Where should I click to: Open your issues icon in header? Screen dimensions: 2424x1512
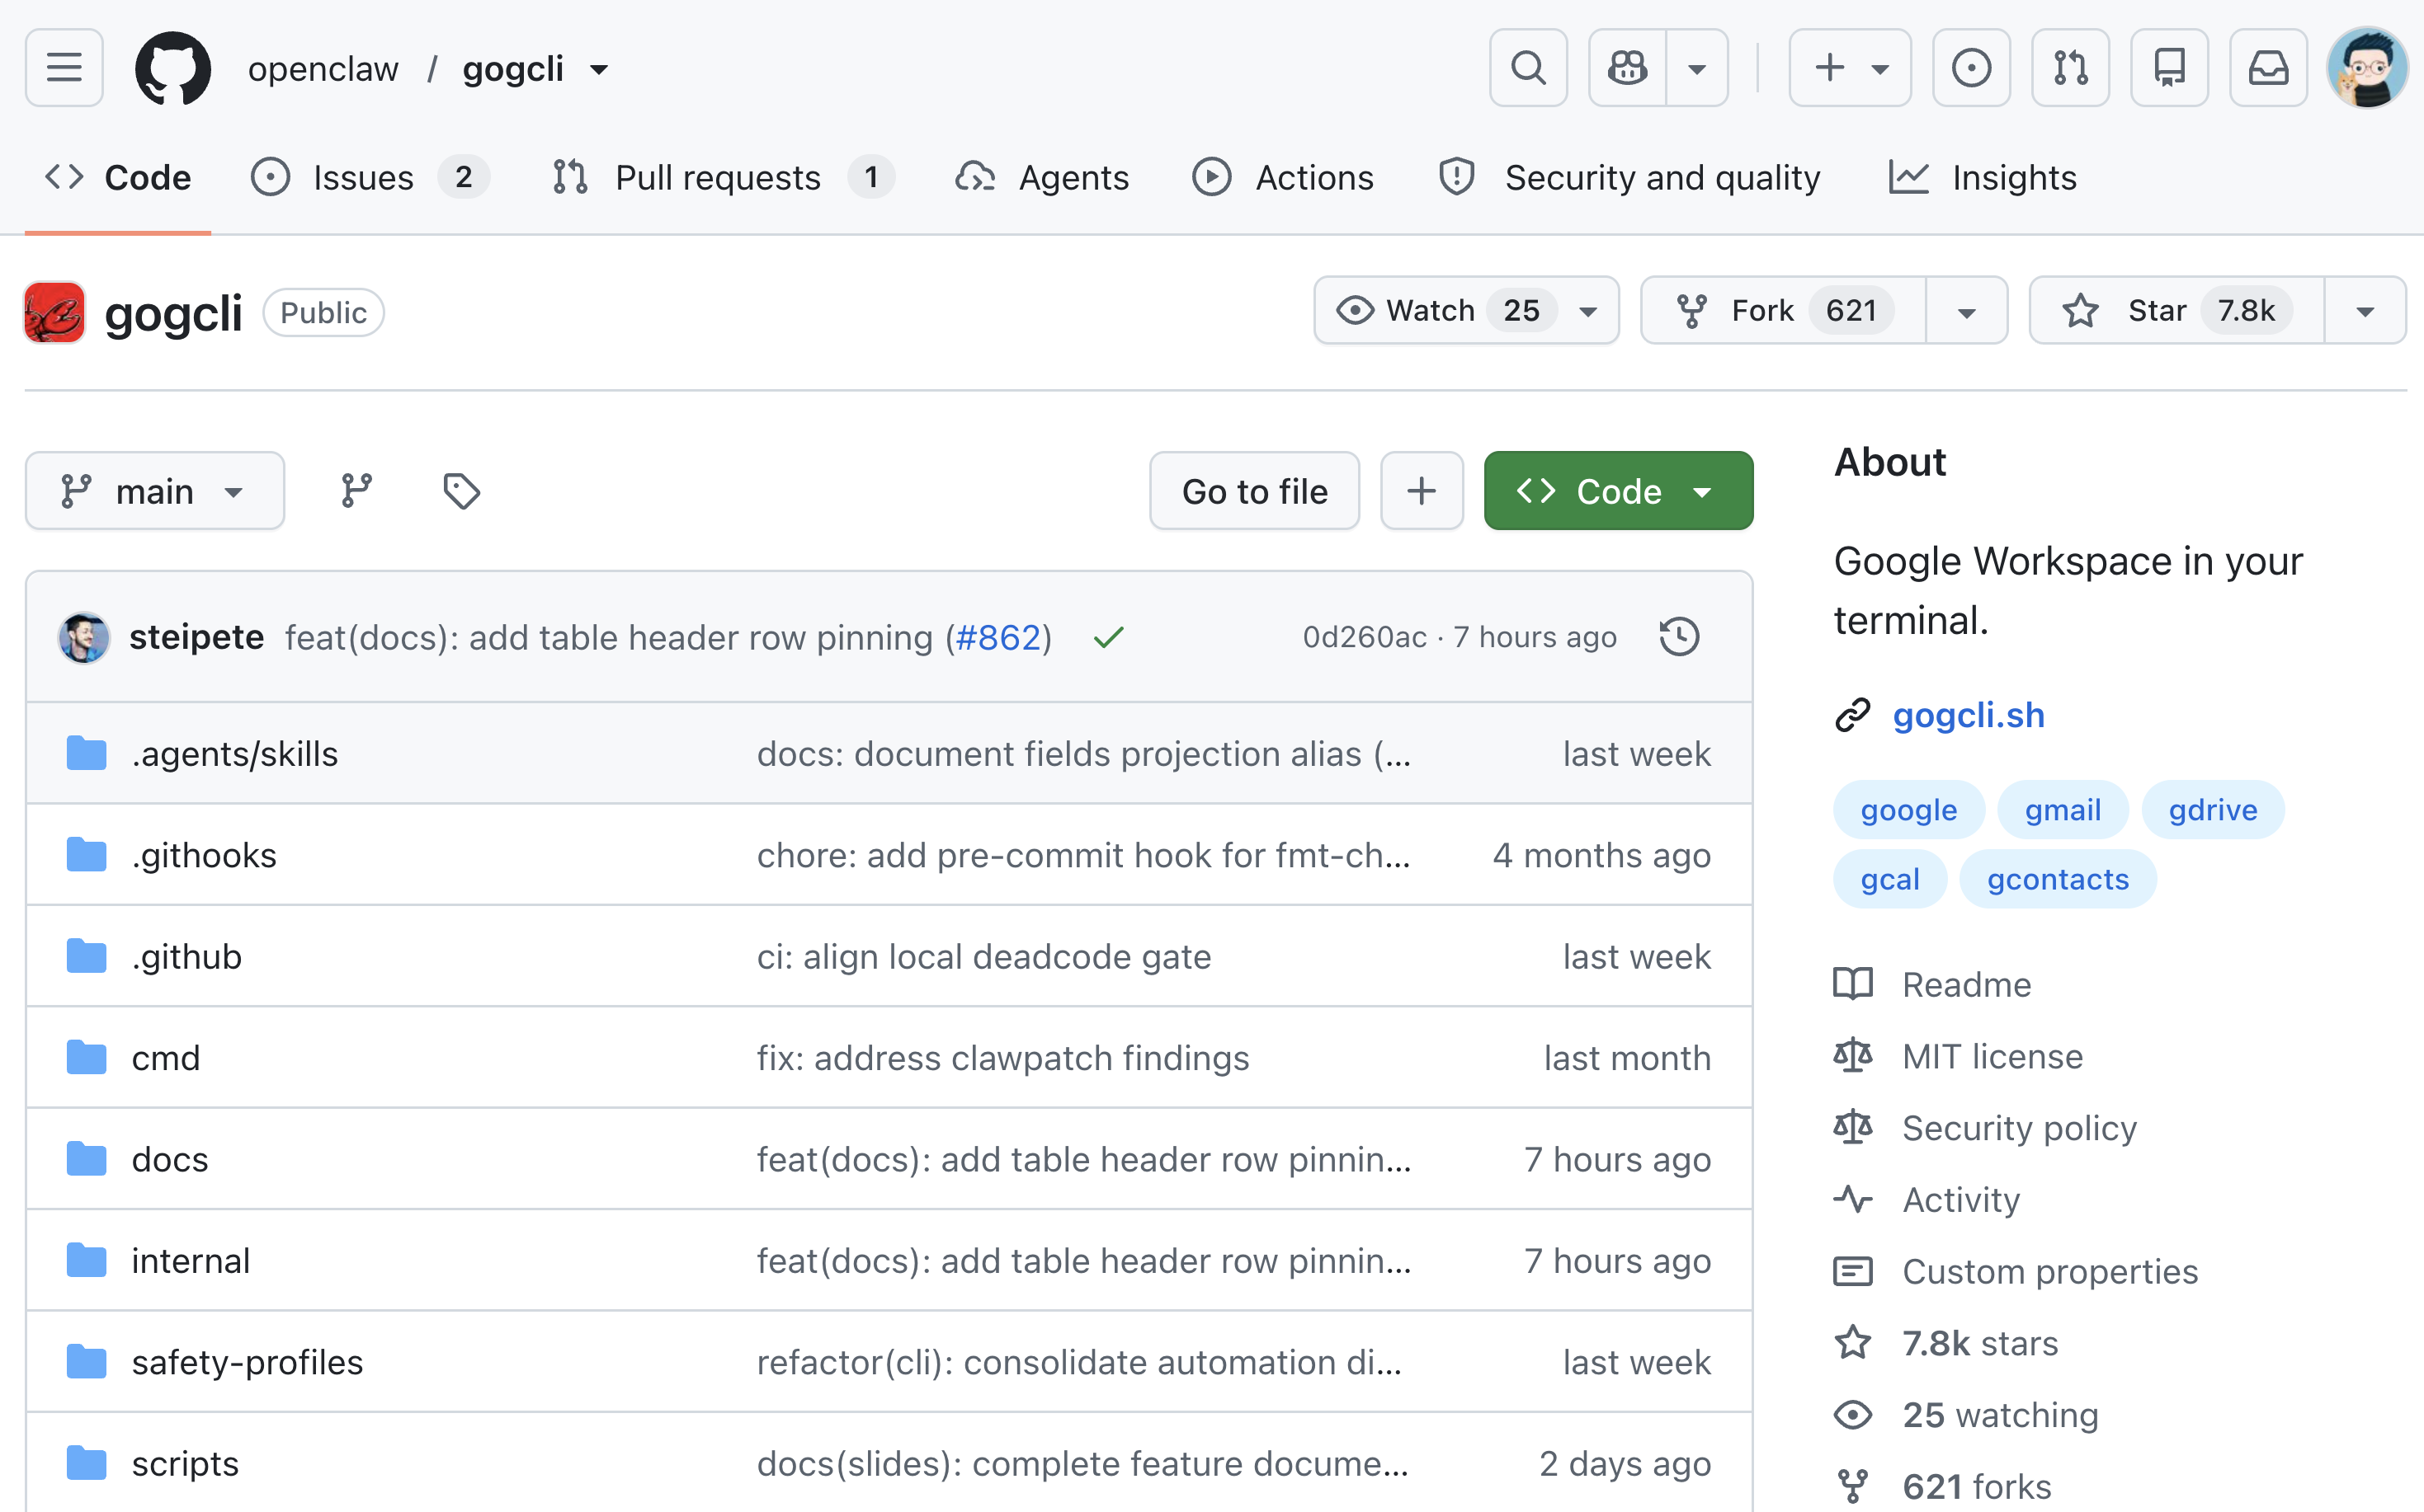tap(1970, 68)
